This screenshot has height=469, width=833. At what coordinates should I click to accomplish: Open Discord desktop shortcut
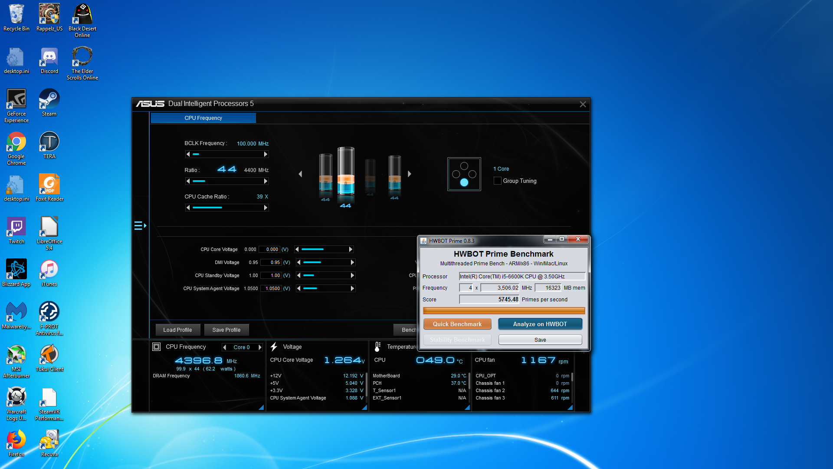pos(49,60)
